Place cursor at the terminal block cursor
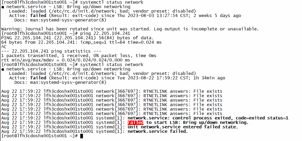 81,136
